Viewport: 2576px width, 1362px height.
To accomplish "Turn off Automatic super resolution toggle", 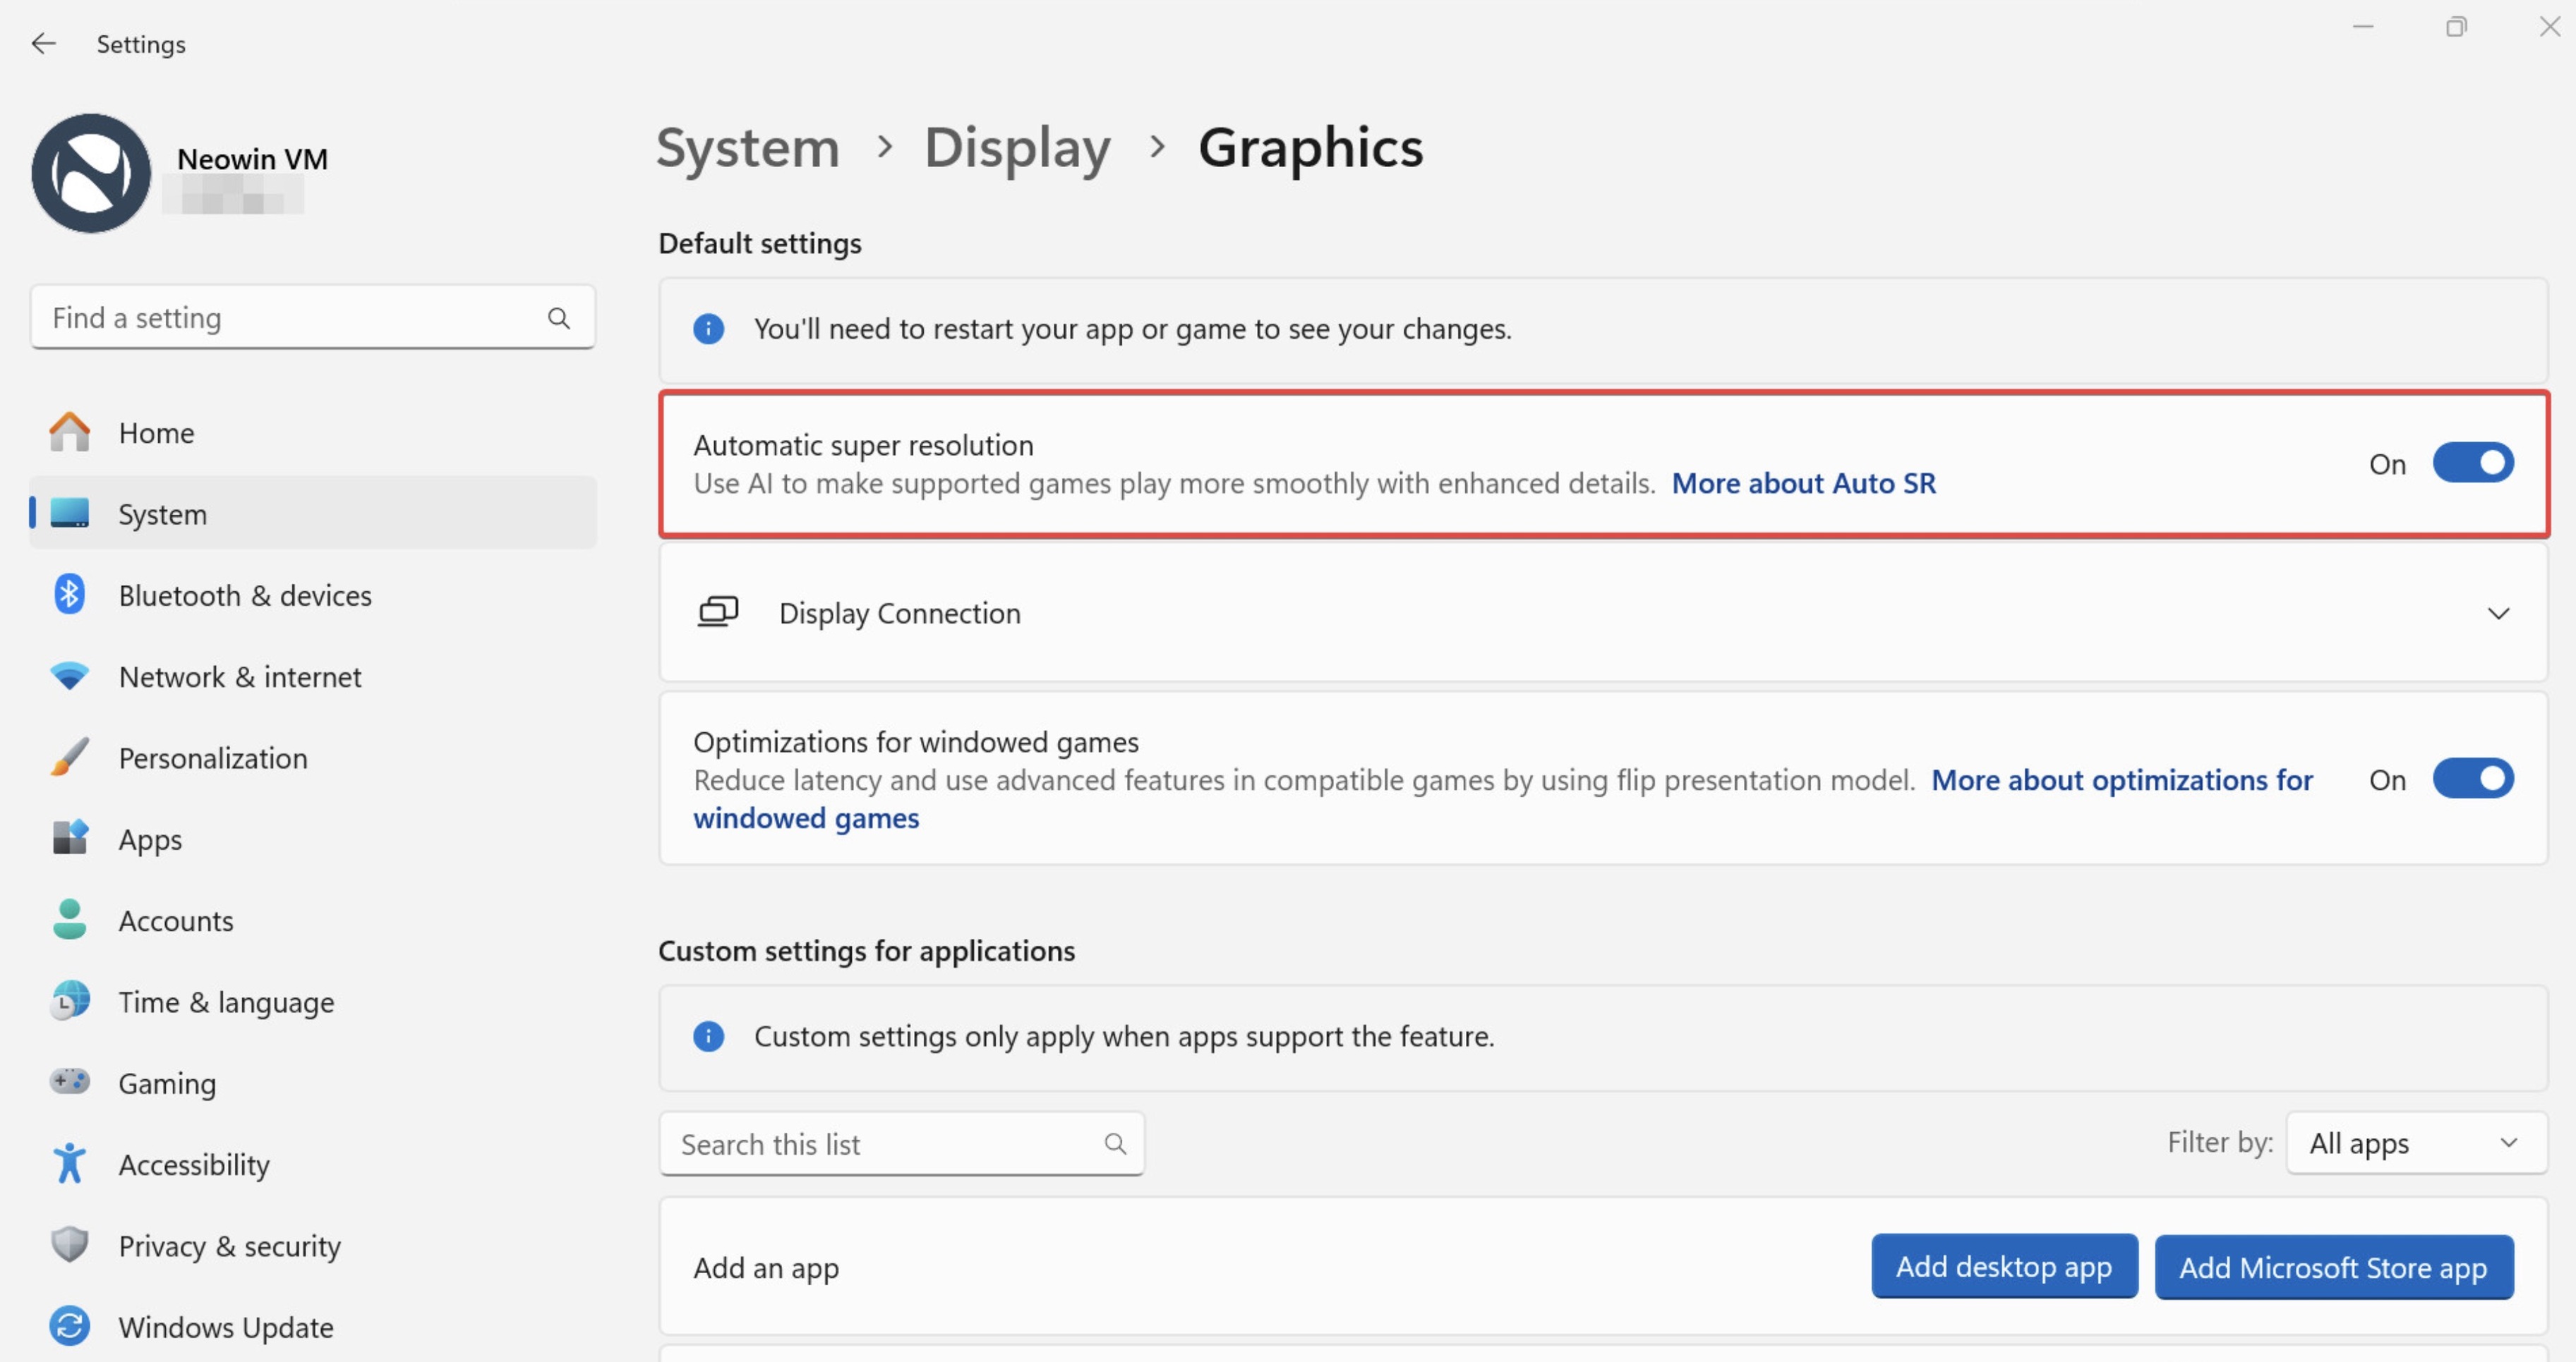I will point(2472,463).
